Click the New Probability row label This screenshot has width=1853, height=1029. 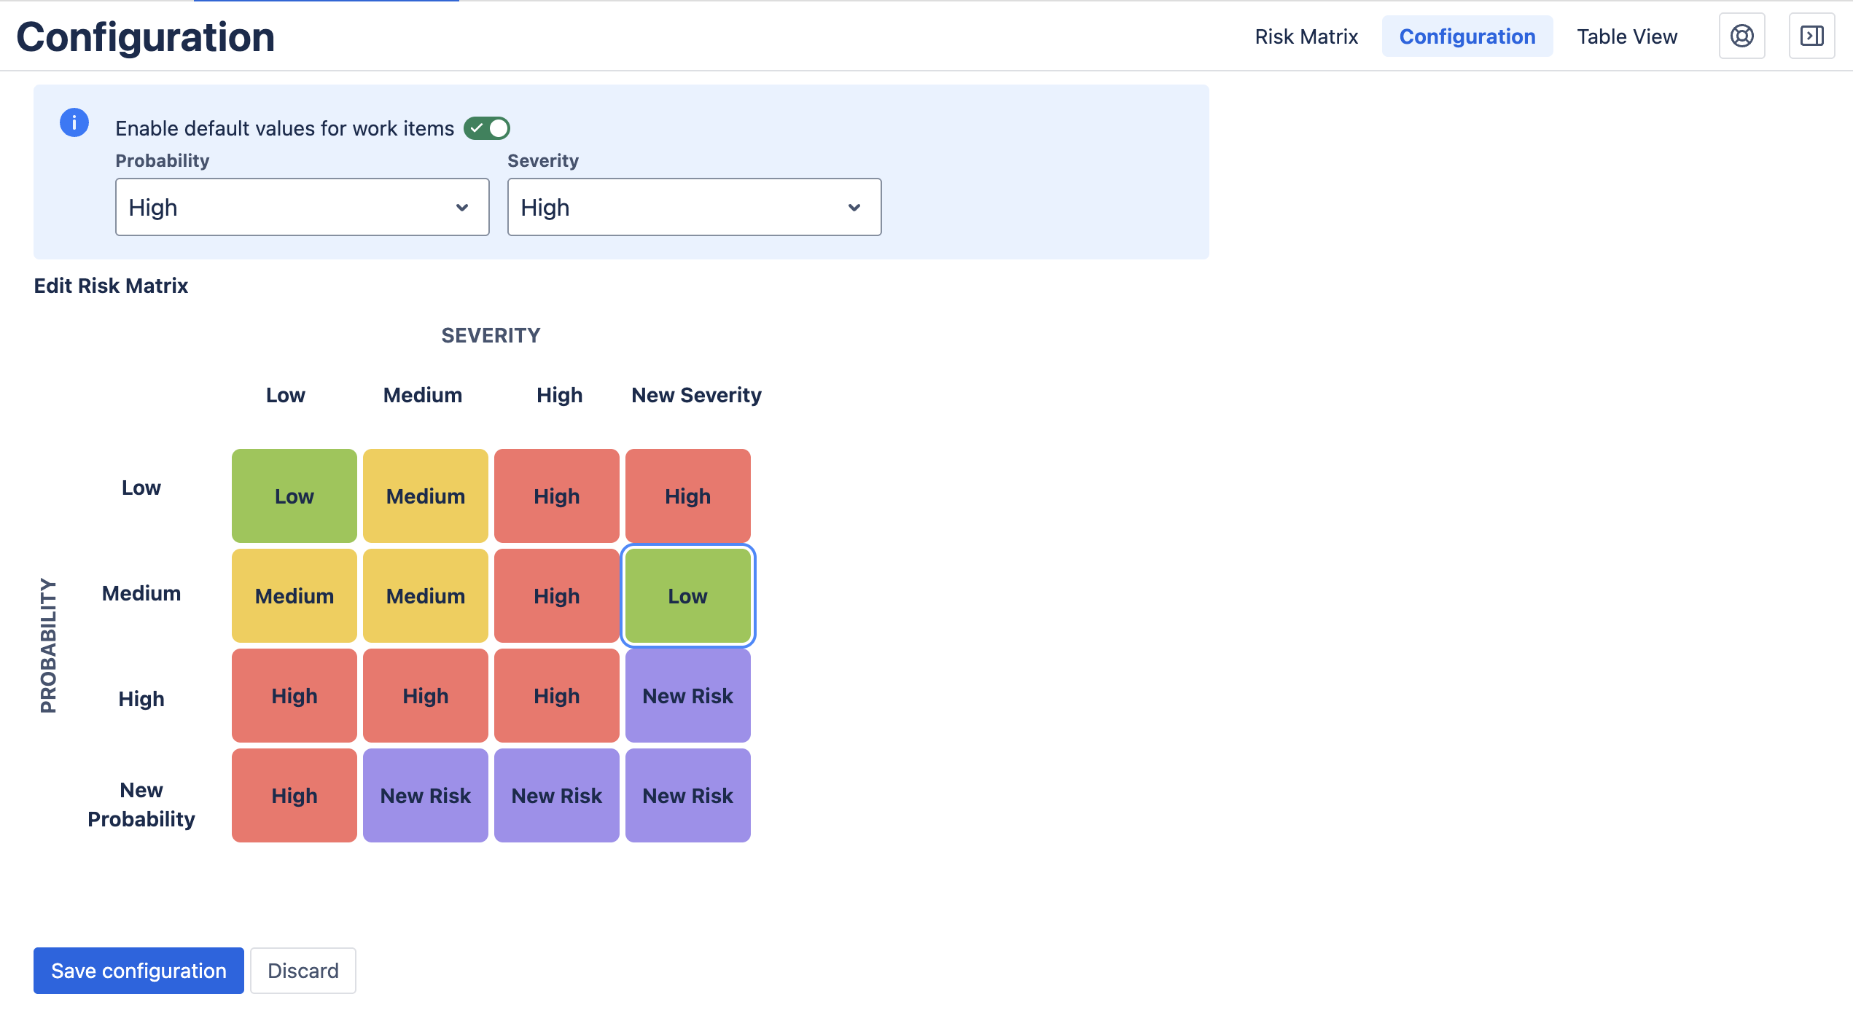tap(141, 805)
